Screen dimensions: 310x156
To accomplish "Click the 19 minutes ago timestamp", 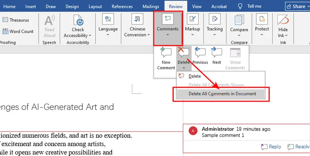I will click(253, 129).
